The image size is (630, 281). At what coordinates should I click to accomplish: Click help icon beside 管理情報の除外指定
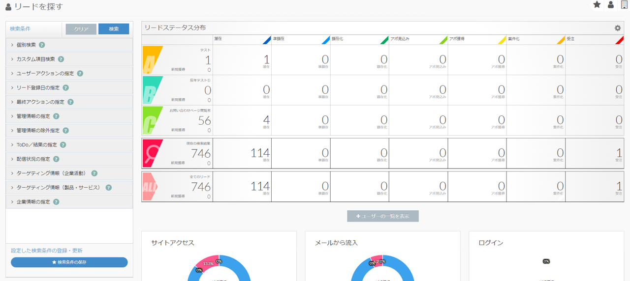[x=66, y=131]
